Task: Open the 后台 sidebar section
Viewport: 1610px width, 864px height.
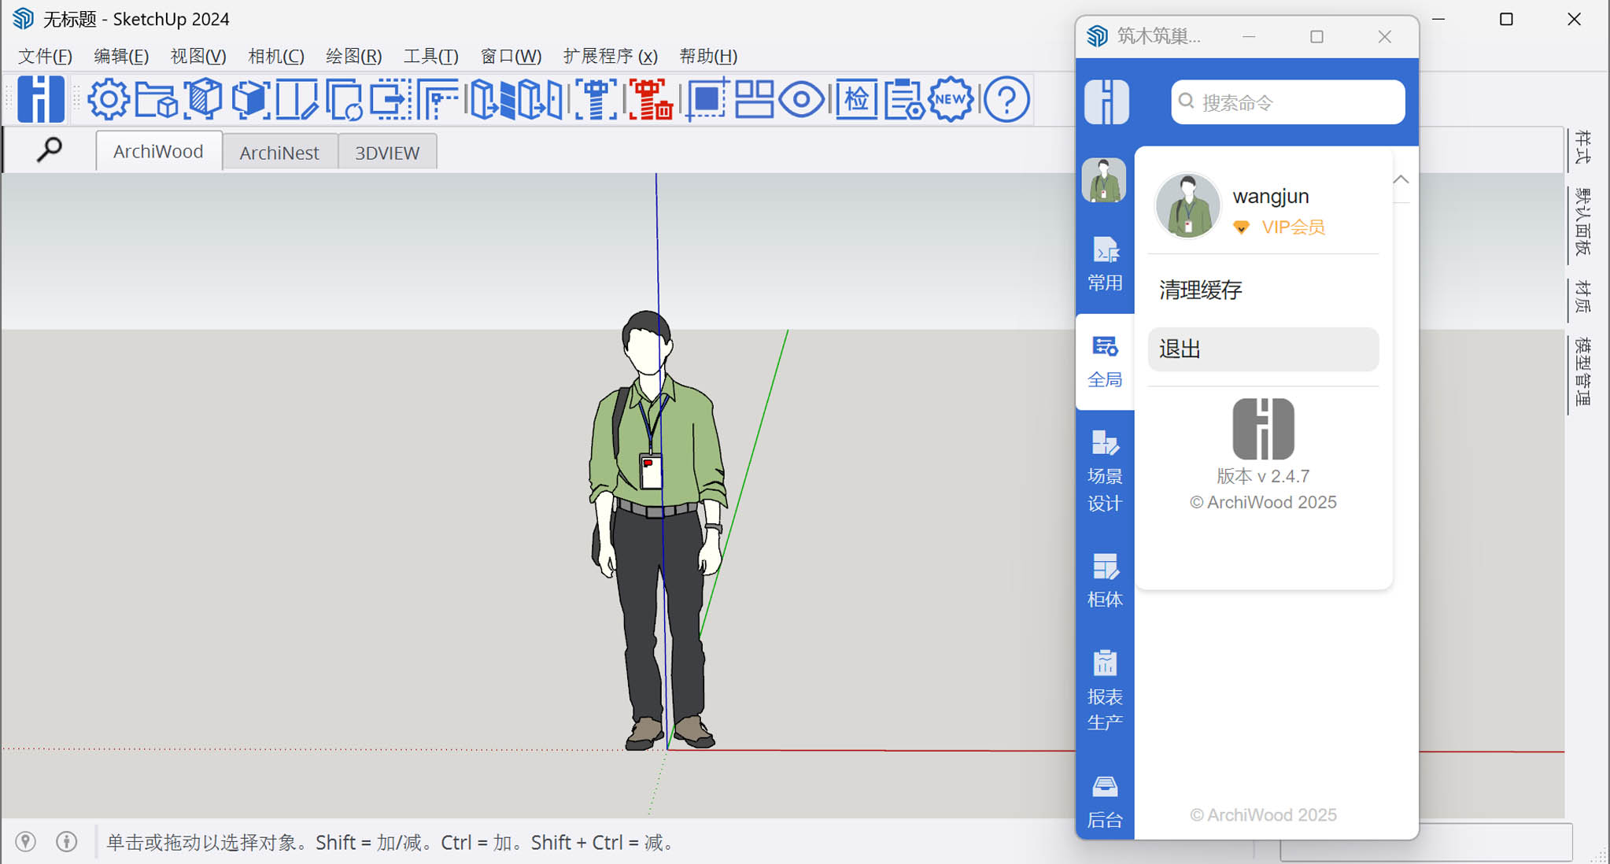Action: pyautogui.click(x=1105, y=803)
